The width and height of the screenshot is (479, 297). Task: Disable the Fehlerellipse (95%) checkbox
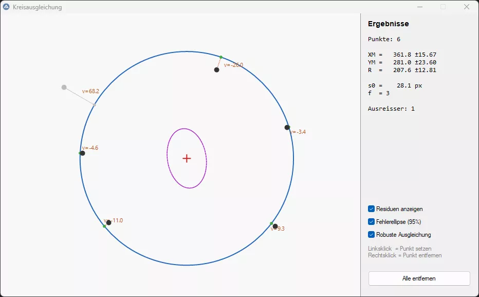(372, 222)
